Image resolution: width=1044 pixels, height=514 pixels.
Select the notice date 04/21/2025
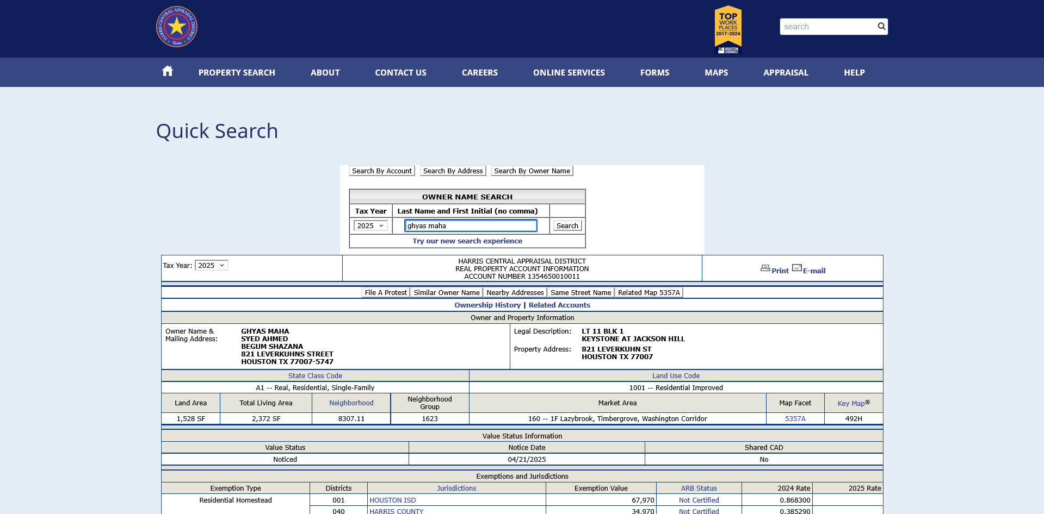[x=527, y=460]
